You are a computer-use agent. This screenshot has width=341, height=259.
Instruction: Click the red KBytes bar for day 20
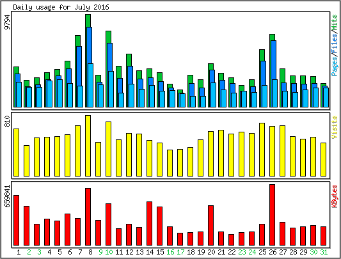tap(210, 225)
